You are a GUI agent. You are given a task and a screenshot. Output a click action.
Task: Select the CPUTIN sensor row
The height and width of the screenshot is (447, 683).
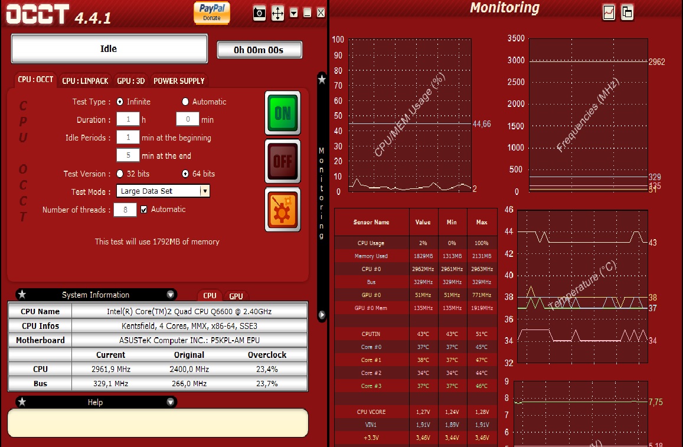click(x=416, y=334)
